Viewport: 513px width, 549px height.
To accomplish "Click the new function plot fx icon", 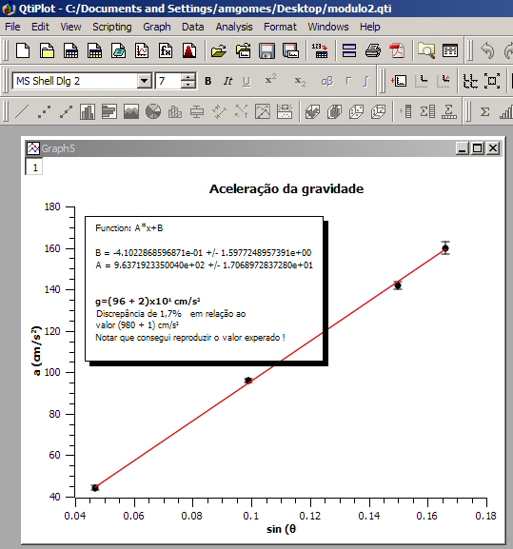I will tap(166, 50).
